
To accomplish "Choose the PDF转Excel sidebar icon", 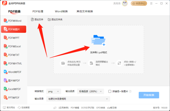I will [5, 46].
